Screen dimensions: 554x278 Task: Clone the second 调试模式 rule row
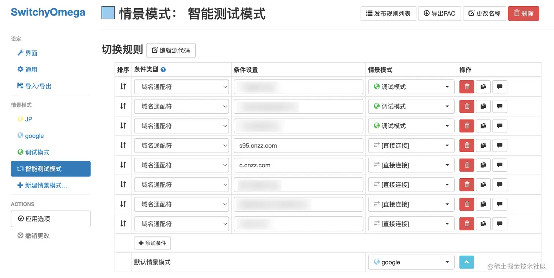tap(483, 106)
